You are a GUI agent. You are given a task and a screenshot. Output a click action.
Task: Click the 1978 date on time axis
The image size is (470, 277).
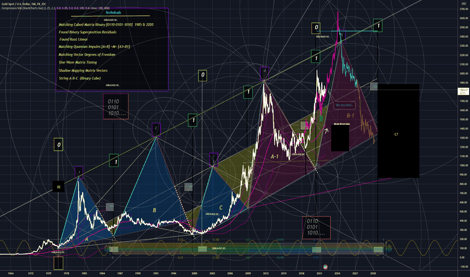[x=66, y=273]
